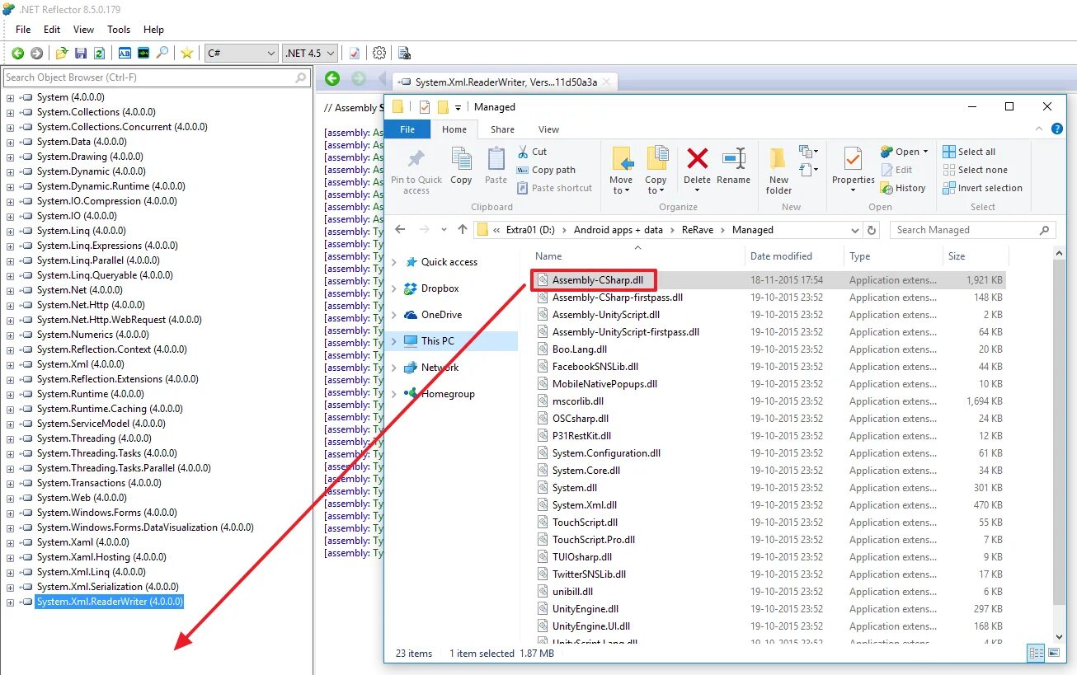1077x675 pixels.
Task: Click the Save floppy-disk icon in Reflector's toolbar
Action: click(81, 53)
